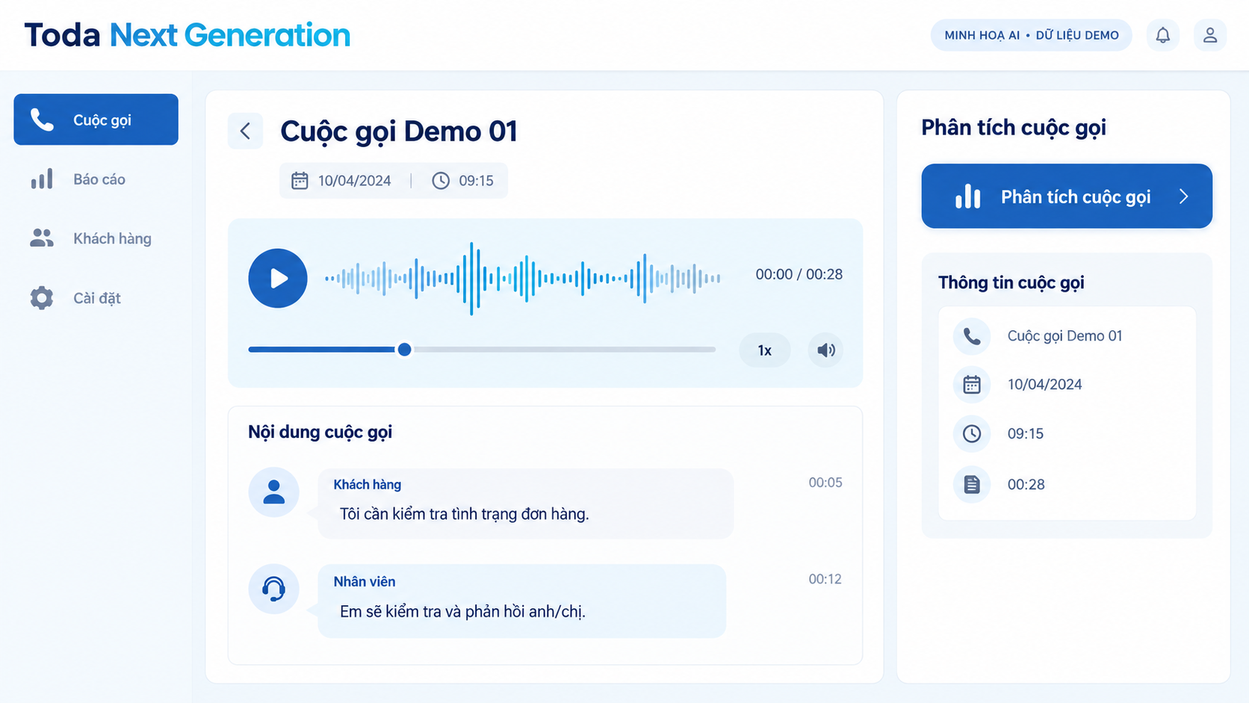Click the timestamp 00:12 of agent message
Image resolution: width=1249 pixels, height=703 pixels.
pyautogui.click(x=825, y=579)
